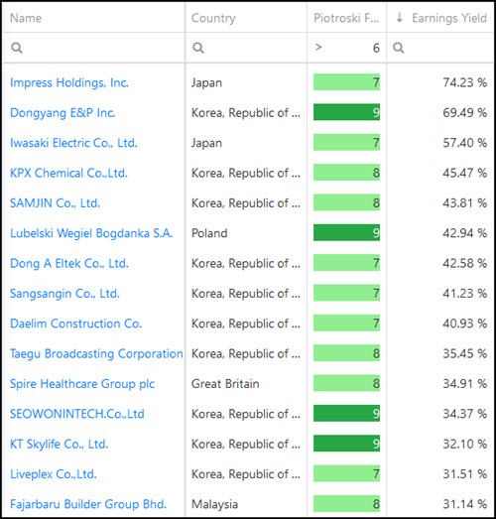The width and height of the screenshot is (496, 519).
Task: Open Spire Healthcare Group plc link
Action: 82,384
